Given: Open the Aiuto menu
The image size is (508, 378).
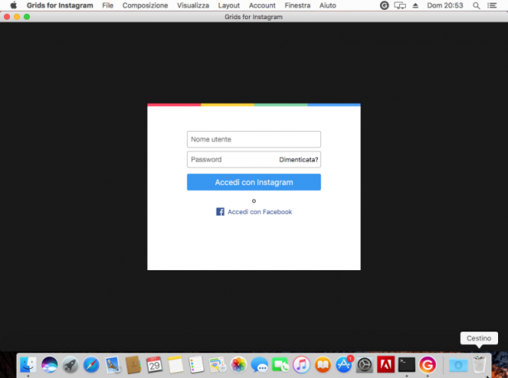Looking at the screenshot, I should pyautogui.click(x=328, y=5).
